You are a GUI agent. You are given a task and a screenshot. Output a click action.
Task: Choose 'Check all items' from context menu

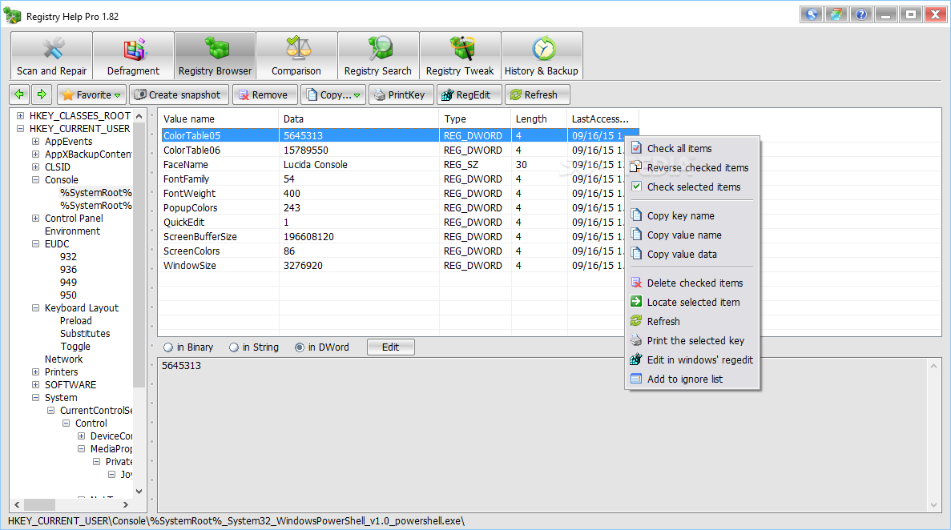[x=692, y=149]
